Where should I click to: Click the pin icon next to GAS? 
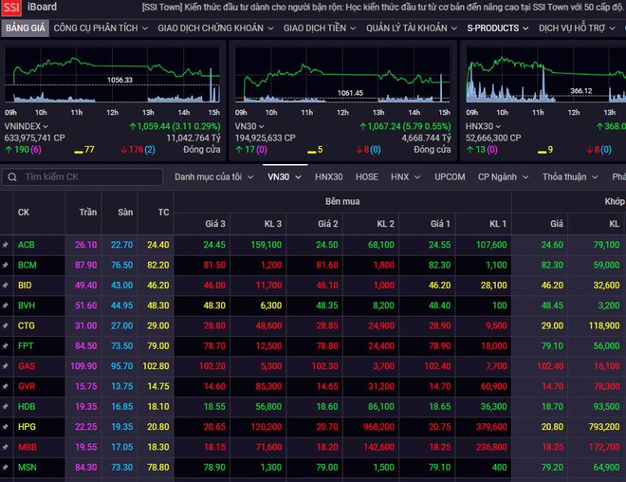6,366
